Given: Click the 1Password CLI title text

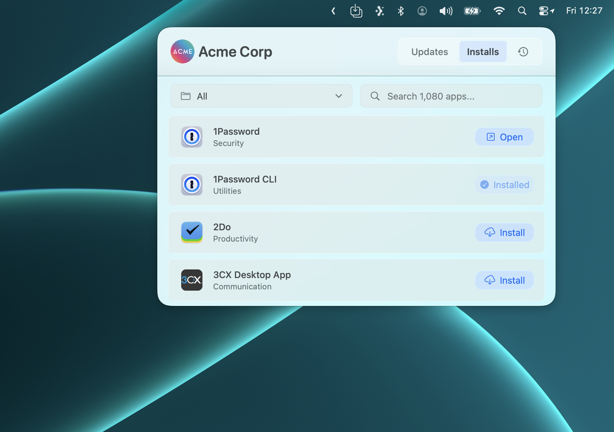Looking at the screenshot, I should [x=245, y=179].
